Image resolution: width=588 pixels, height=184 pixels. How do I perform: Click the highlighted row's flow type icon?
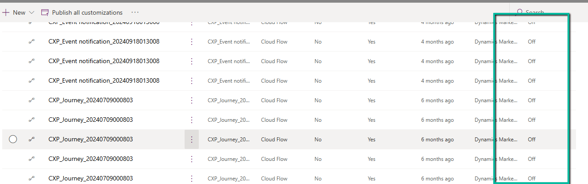tap(32, 139)
